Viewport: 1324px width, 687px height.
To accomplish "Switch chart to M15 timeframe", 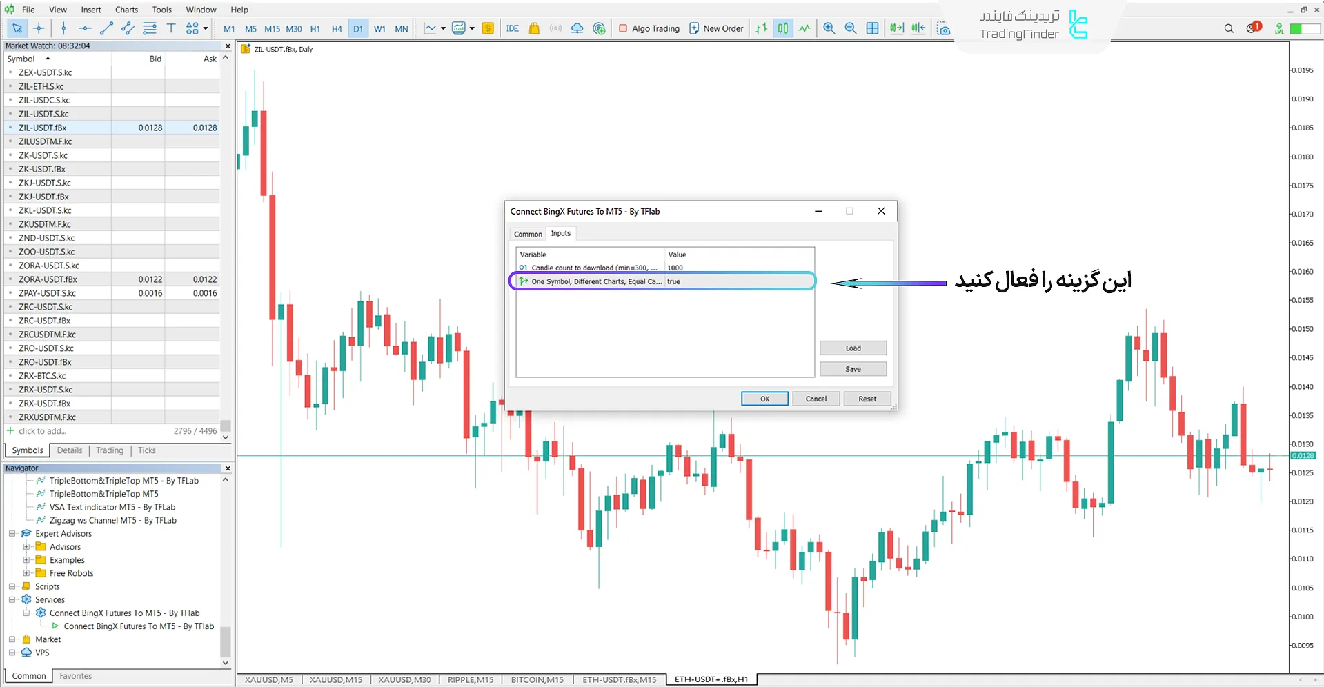I will [273, 29].
